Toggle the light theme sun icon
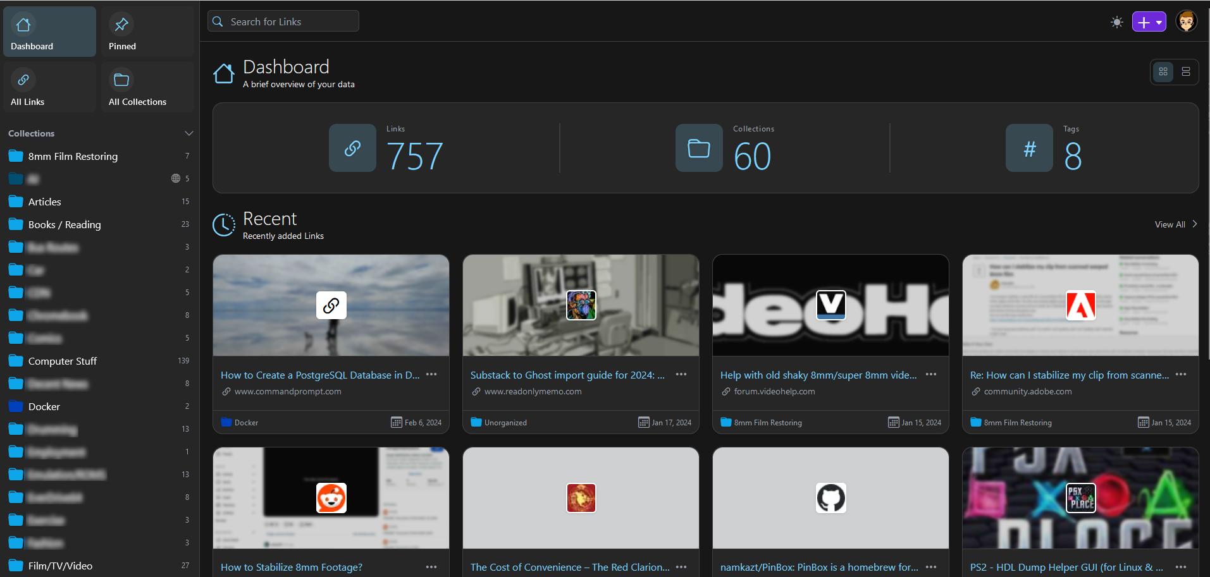This screenshot has width=1210, height=577. [x=1117, y=22]
